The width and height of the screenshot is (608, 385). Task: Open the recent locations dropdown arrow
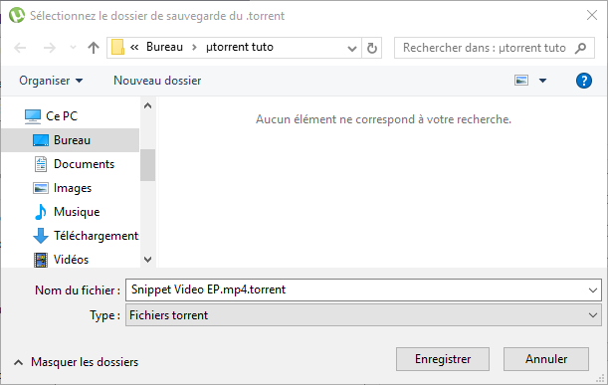click(x=73, y=48)
